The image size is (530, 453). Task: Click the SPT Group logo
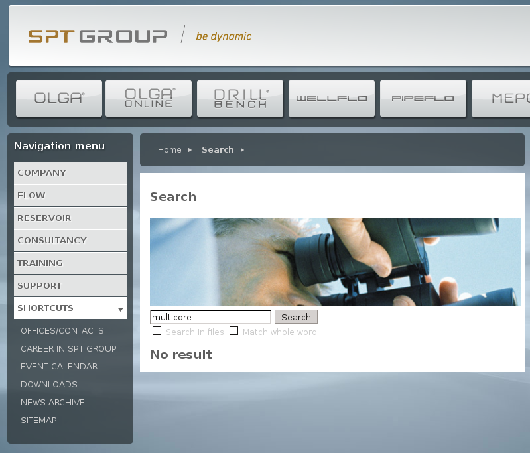point(98,36)
